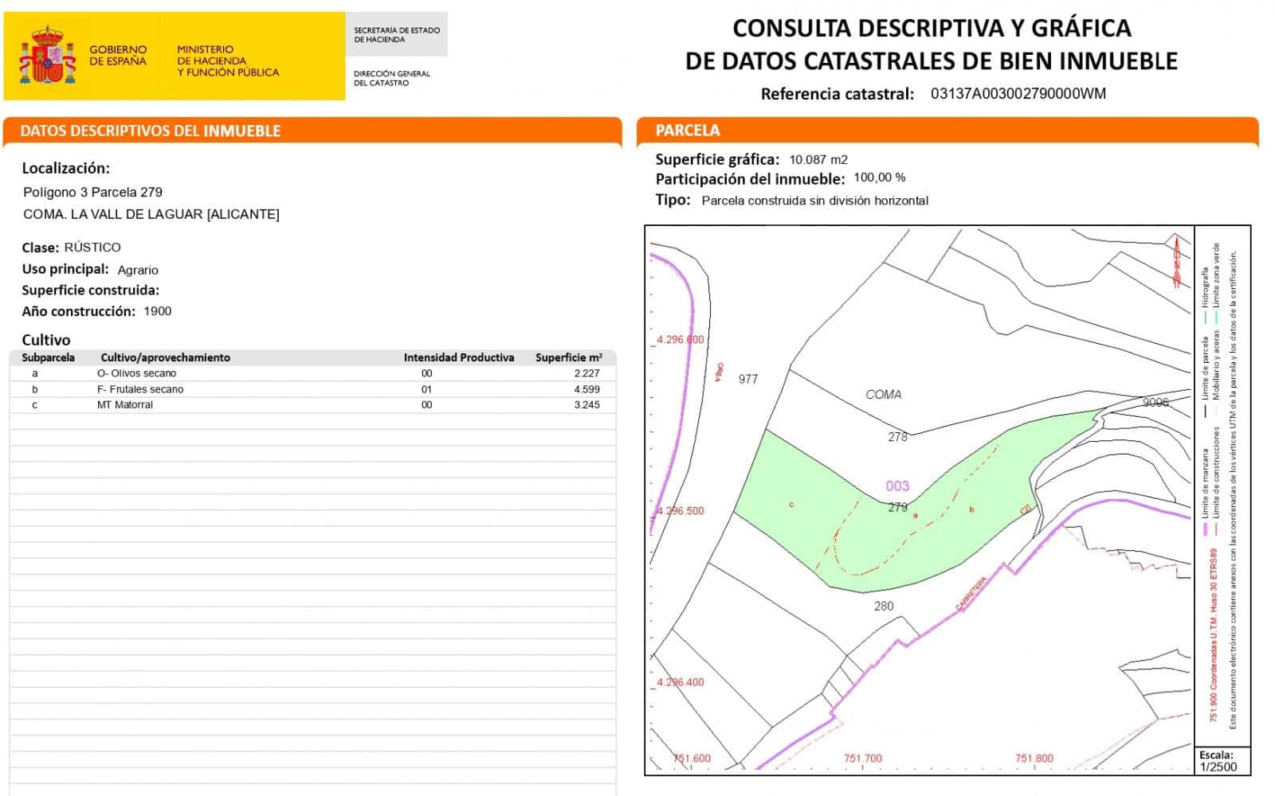Click the Límite de construcciones legend symbol

[x=1216, y=529]
